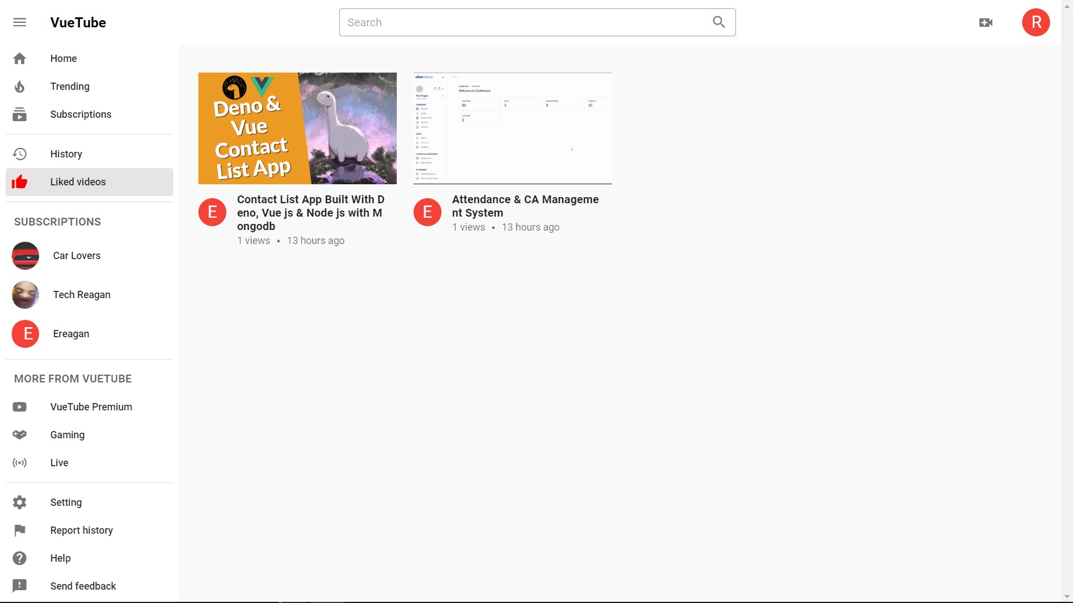
Task: Click the Gaming controller icon
Action: tap(20, 435)
